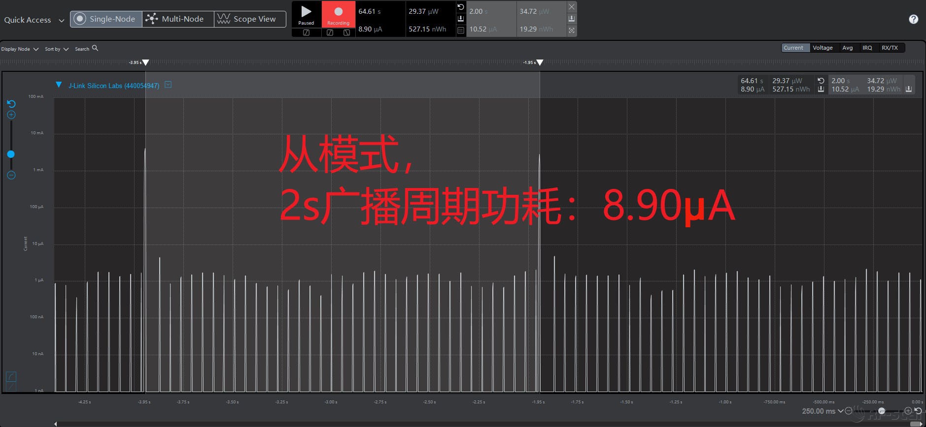This screenshot has width=926, height=427.
Task: Open the Sort by dropdown
Action: coord(57,49)
